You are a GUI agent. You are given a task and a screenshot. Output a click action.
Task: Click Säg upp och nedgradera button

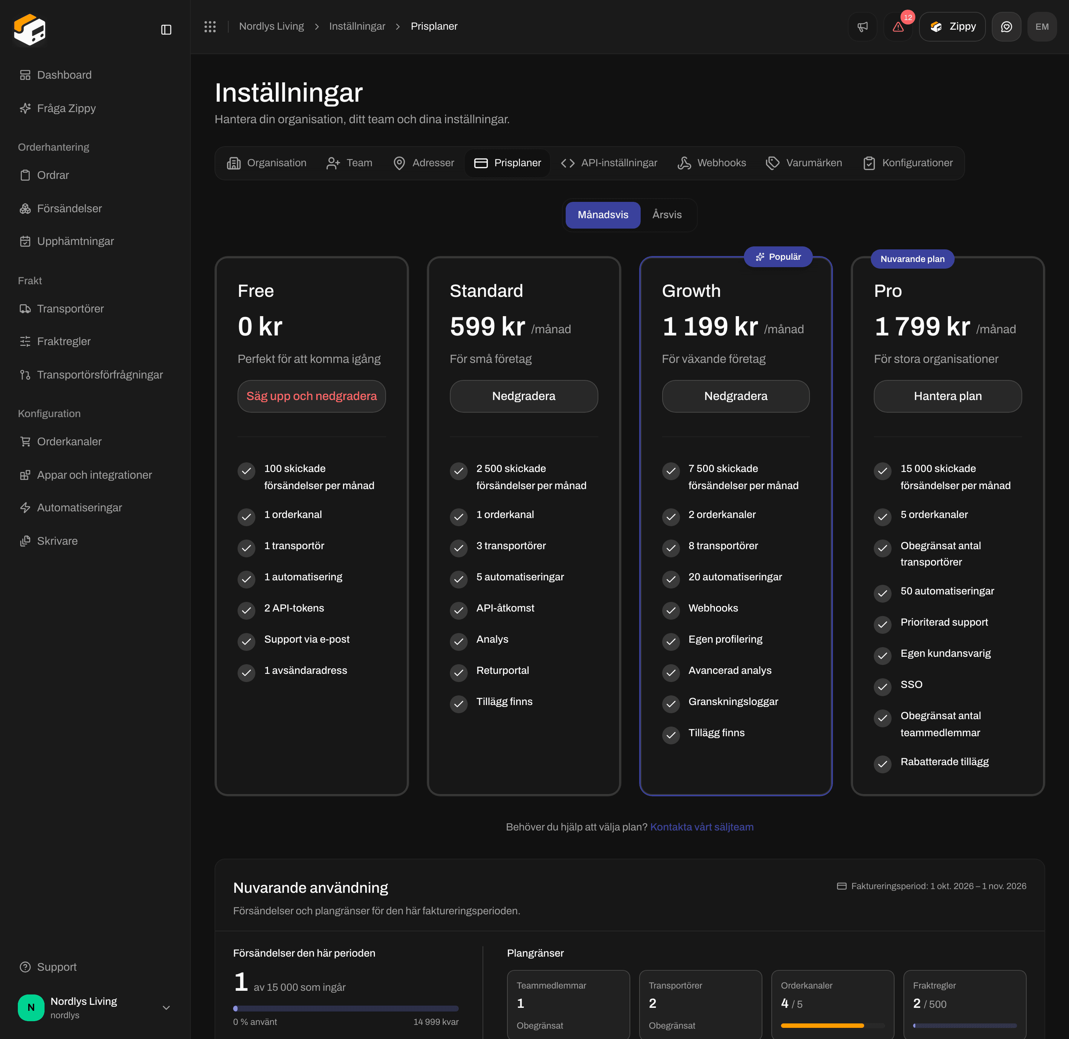pyautogui.click(x=311, y=396)
